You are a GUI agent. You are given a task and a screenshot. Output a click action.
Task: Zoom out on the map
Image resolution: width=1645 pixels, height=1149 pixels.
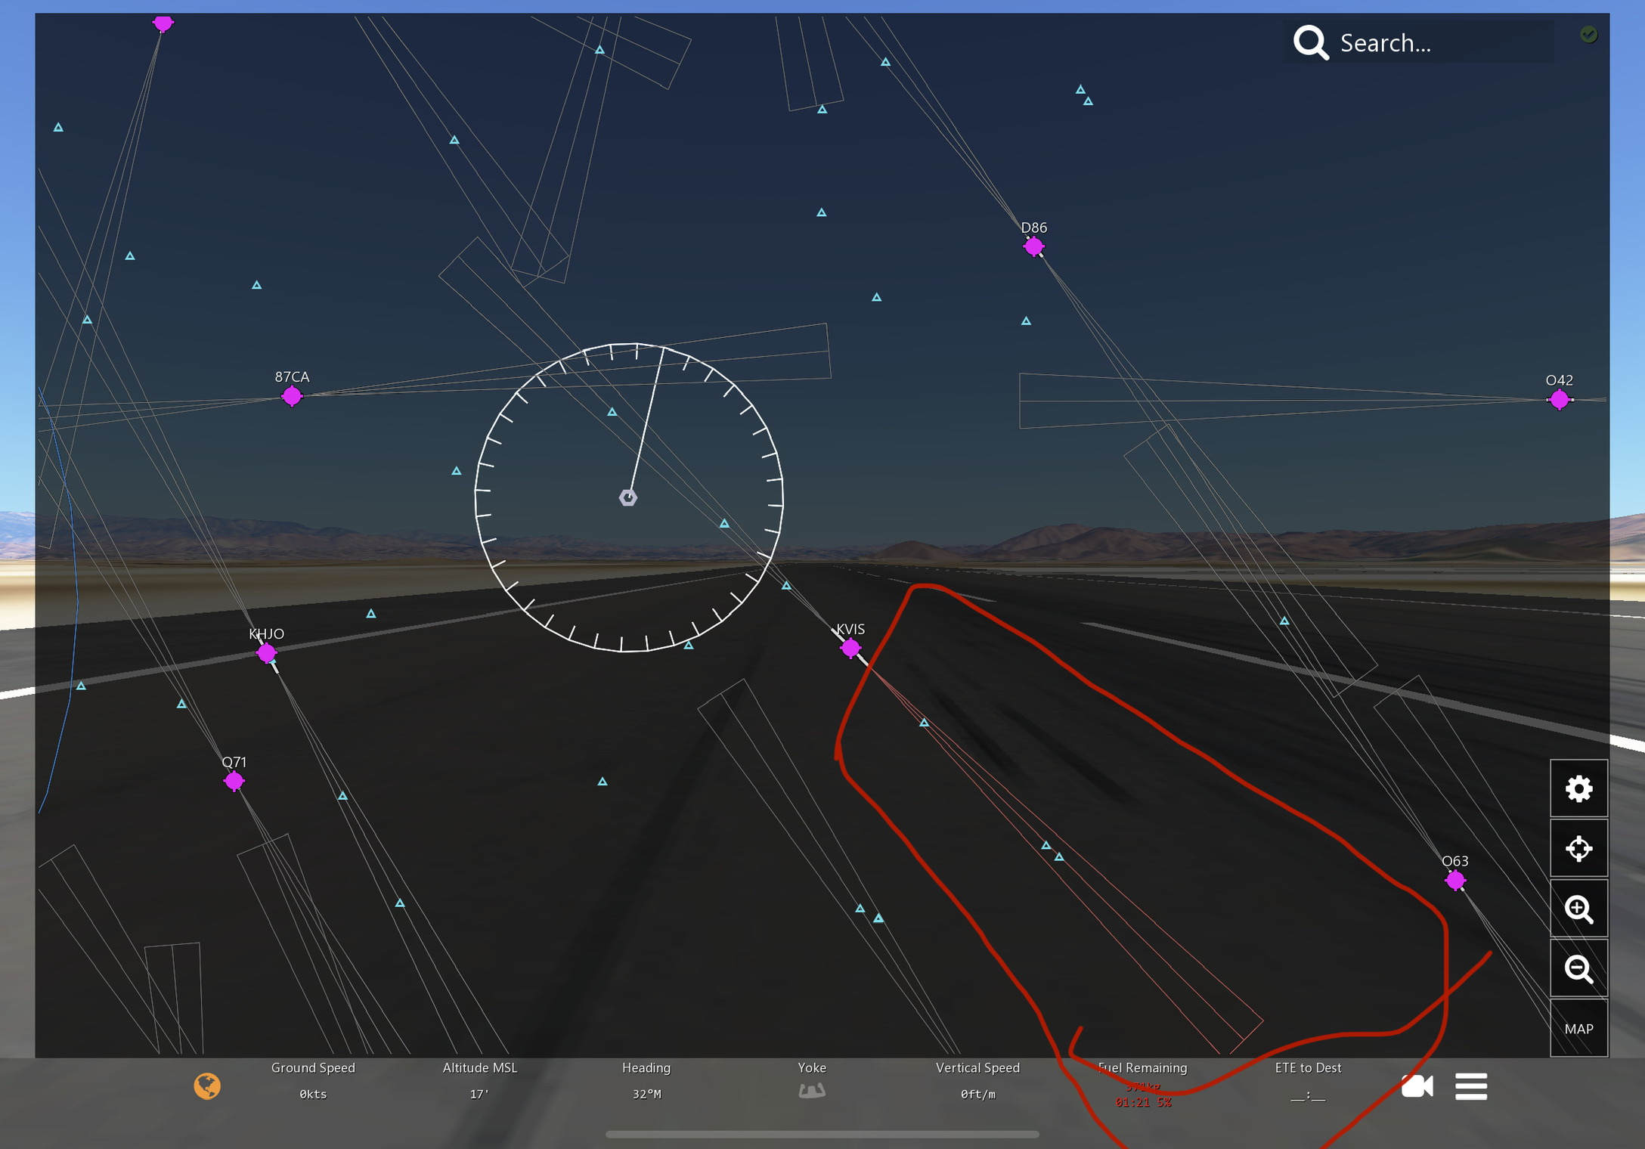click(1578, 968)
